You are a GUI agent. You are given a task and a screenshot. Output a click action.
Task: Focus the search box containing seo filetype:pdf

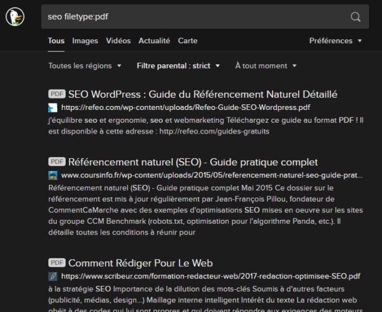[205, 17]
